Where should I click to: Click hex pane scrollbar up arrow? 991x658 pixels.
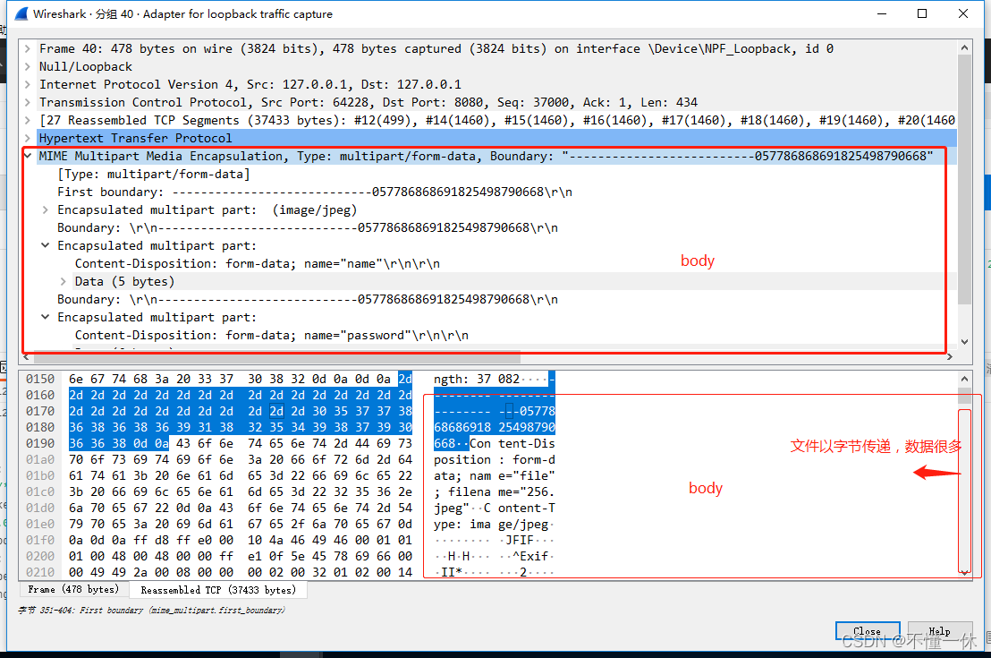point(964,379)
